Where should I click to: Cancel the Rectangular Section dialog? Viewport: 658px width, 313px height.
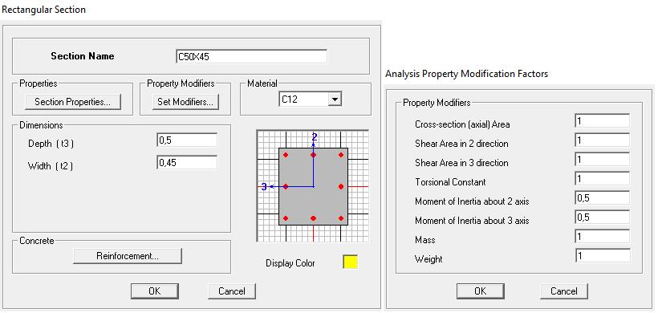click(232, 291)
